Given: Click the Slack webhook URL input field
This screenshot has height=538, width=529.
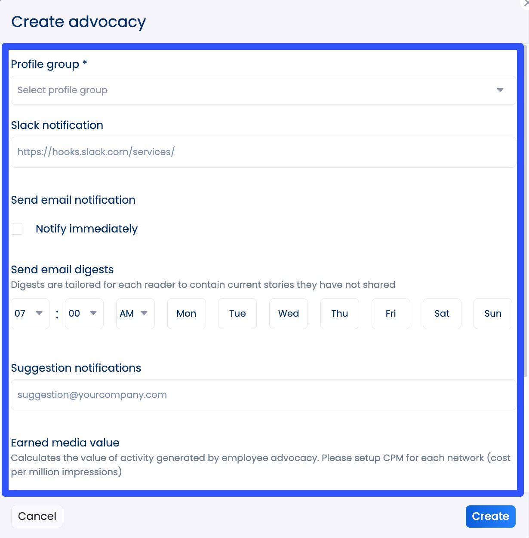Looking at the screenshot, I should coord(263,152).
